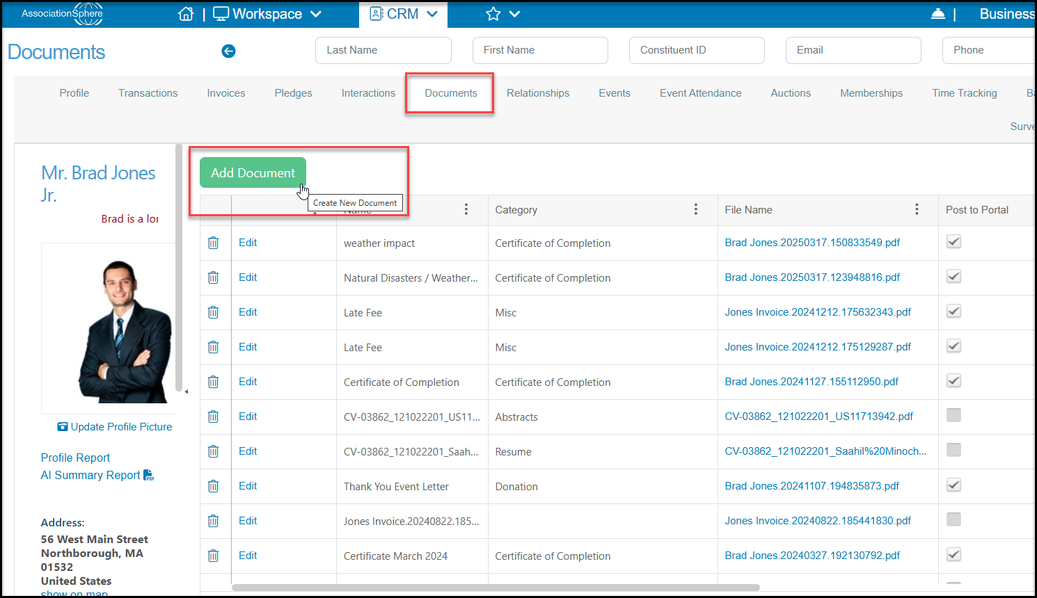Open the AI Summary Report link
Viewport: 1037px width, 598px height.
(x=97, y=475)
